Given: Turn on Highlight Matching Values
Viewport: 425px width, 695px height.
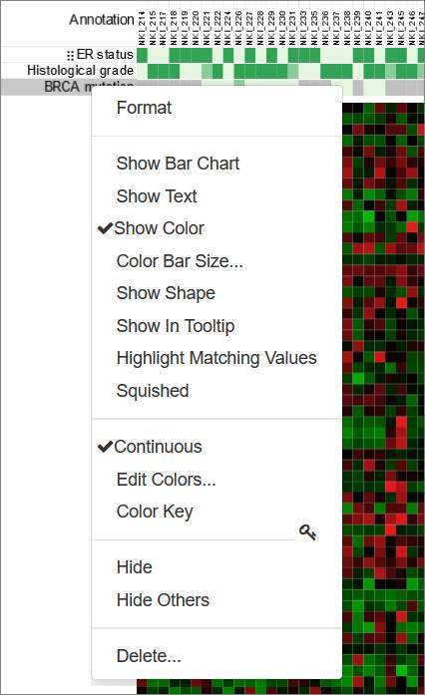Looking at the screenshot, I should coord(216,358).
